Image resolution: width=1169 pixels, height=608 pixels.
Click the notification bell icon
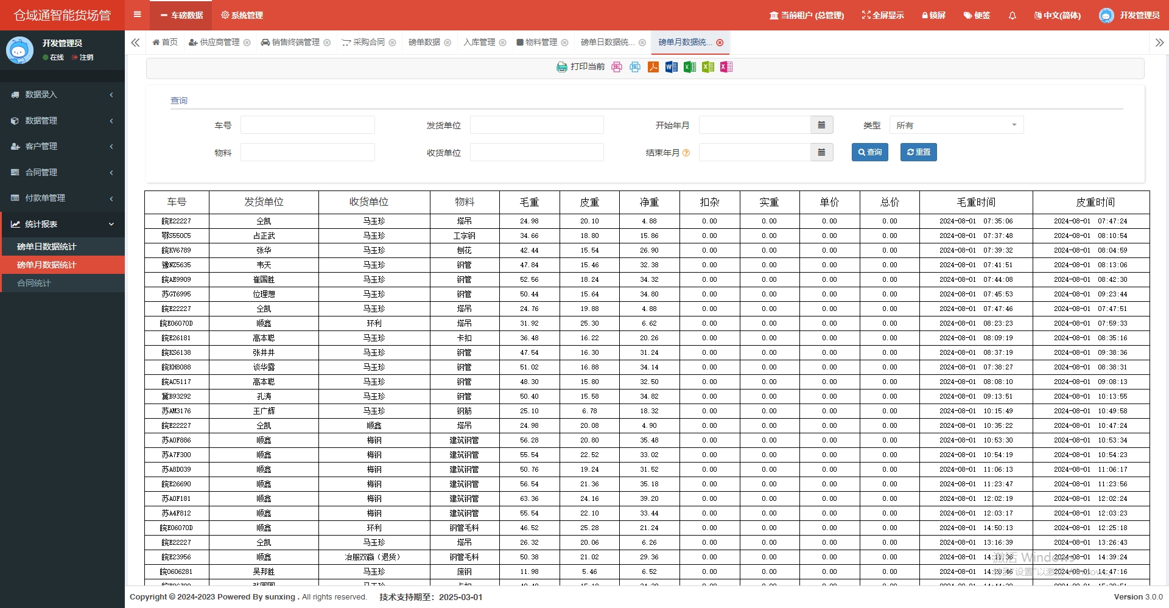(1012, 15)
